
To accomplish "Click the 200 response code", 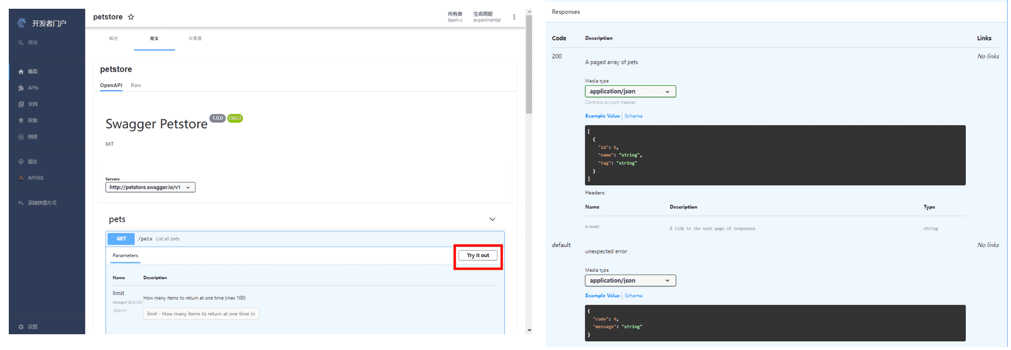I will (557, 57).
